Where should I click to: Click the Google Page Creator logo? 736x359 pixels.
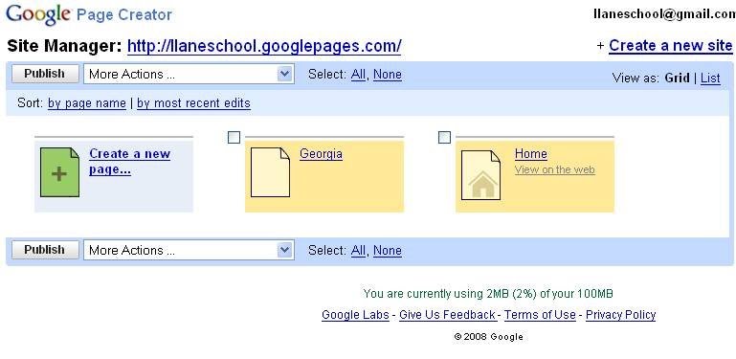point(89,14)
